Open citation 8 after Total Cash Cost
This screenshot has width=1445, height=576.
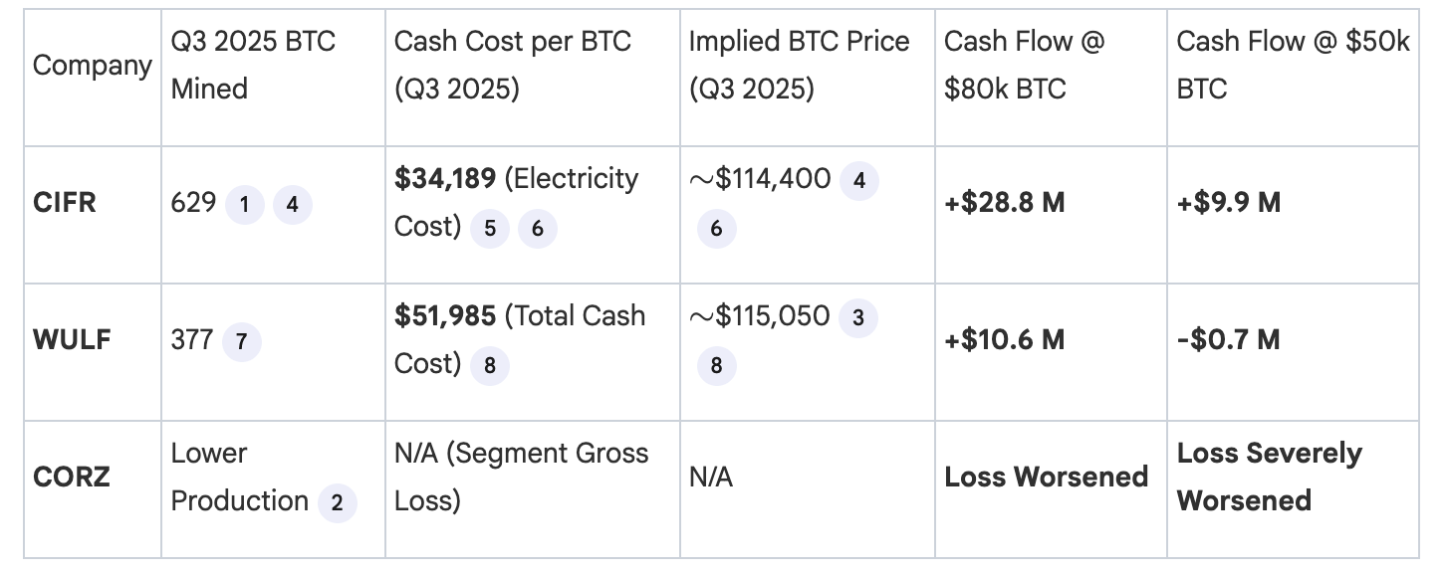coord(490,366)
